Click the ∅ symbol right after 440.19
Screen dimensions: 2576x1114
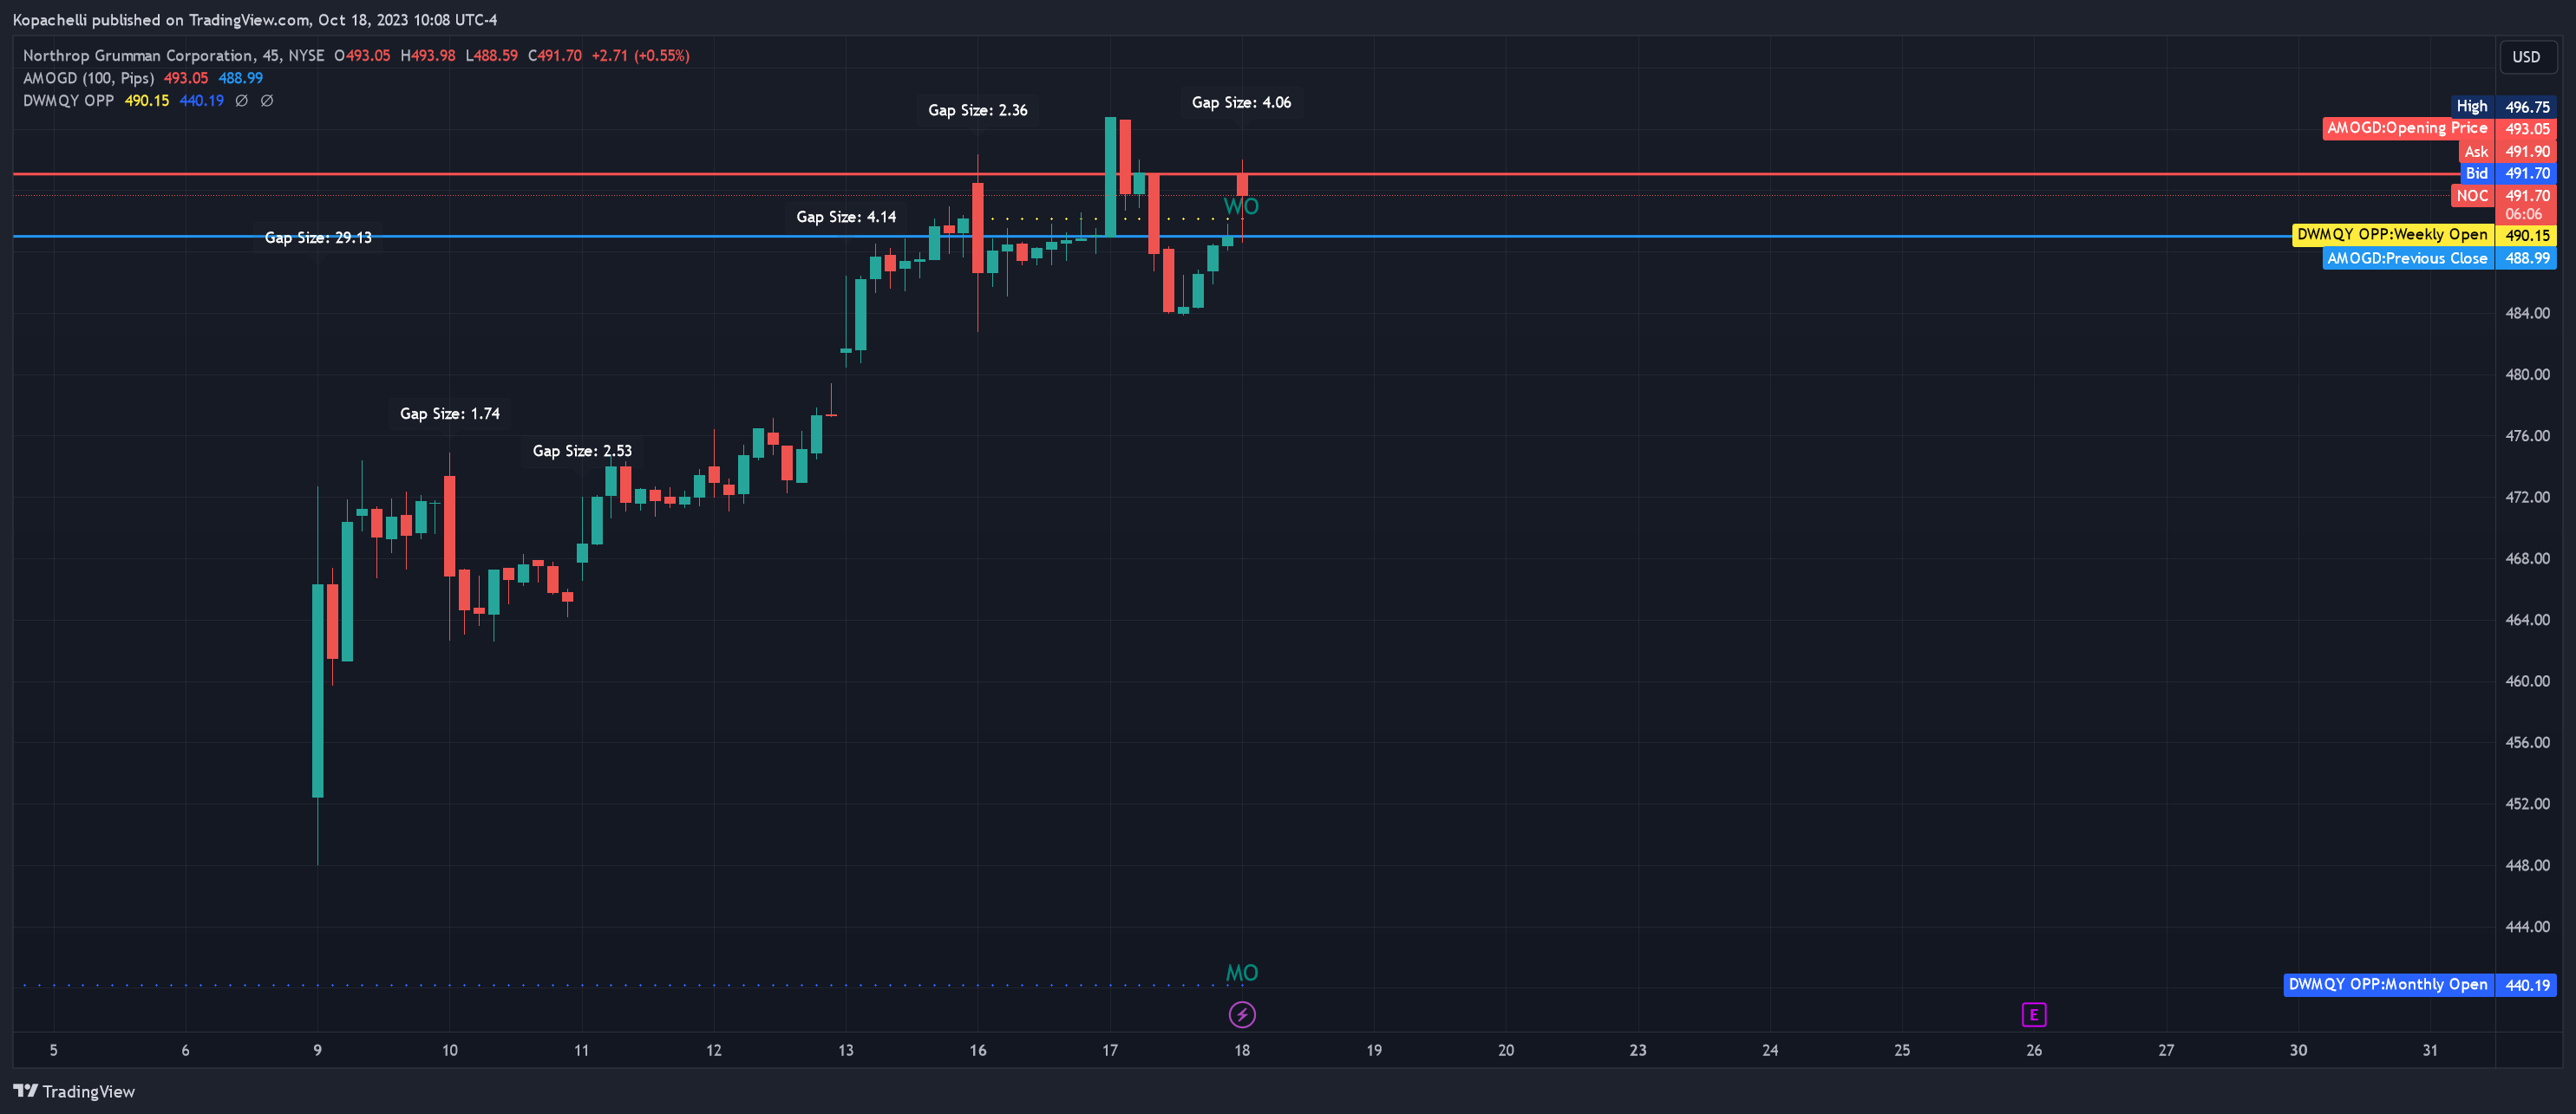[241, 101]
